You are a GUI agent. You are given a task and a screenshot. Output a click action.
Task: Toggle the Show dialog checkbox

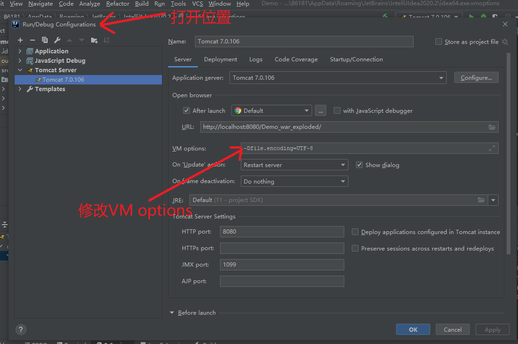point(359,165)
